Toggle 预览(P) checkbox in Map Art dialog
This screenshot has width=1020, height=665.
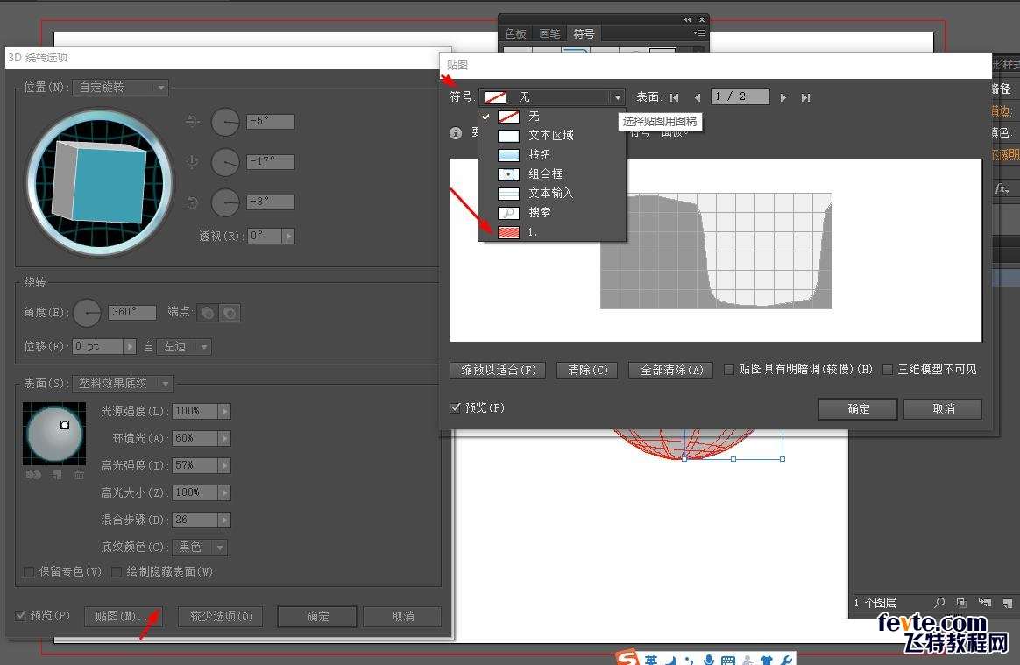[x=456, y=408]
